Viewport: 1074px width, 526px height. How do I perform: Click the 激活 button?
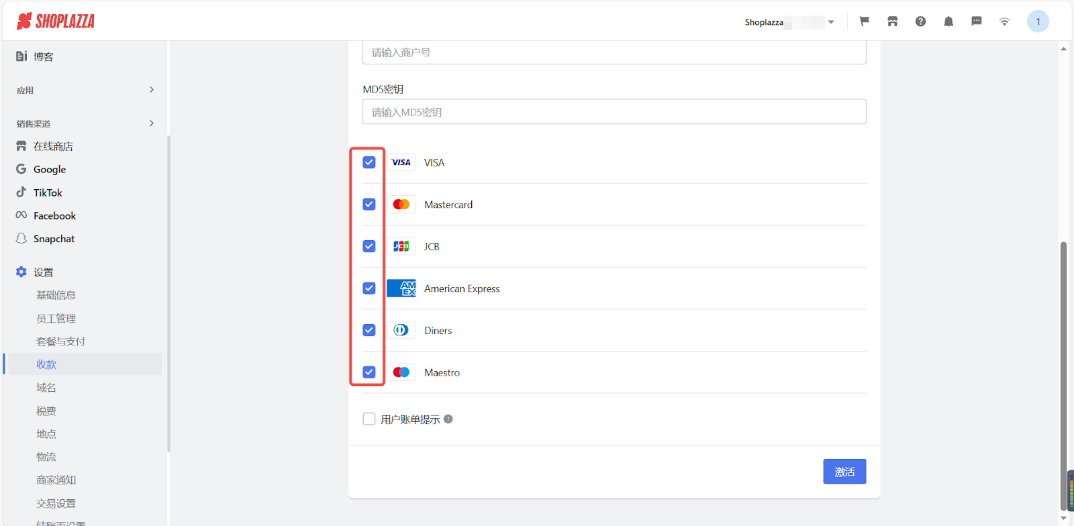tap(844, 472)
